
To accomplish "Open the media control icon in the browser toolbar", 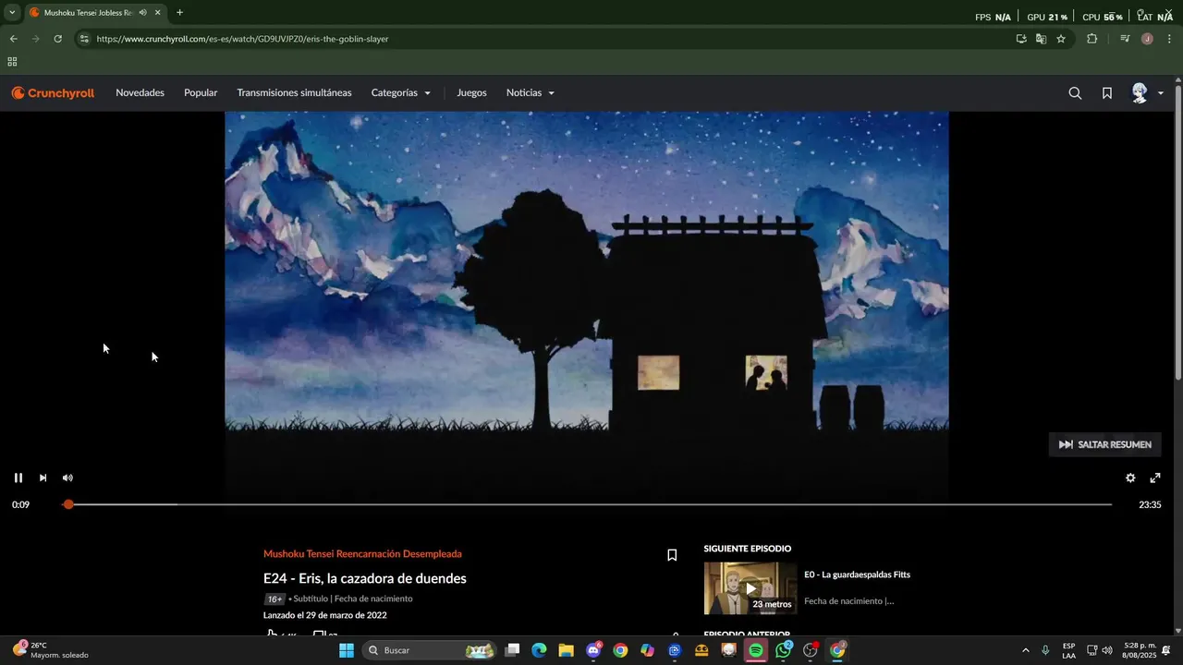I will pos(1125,39).
